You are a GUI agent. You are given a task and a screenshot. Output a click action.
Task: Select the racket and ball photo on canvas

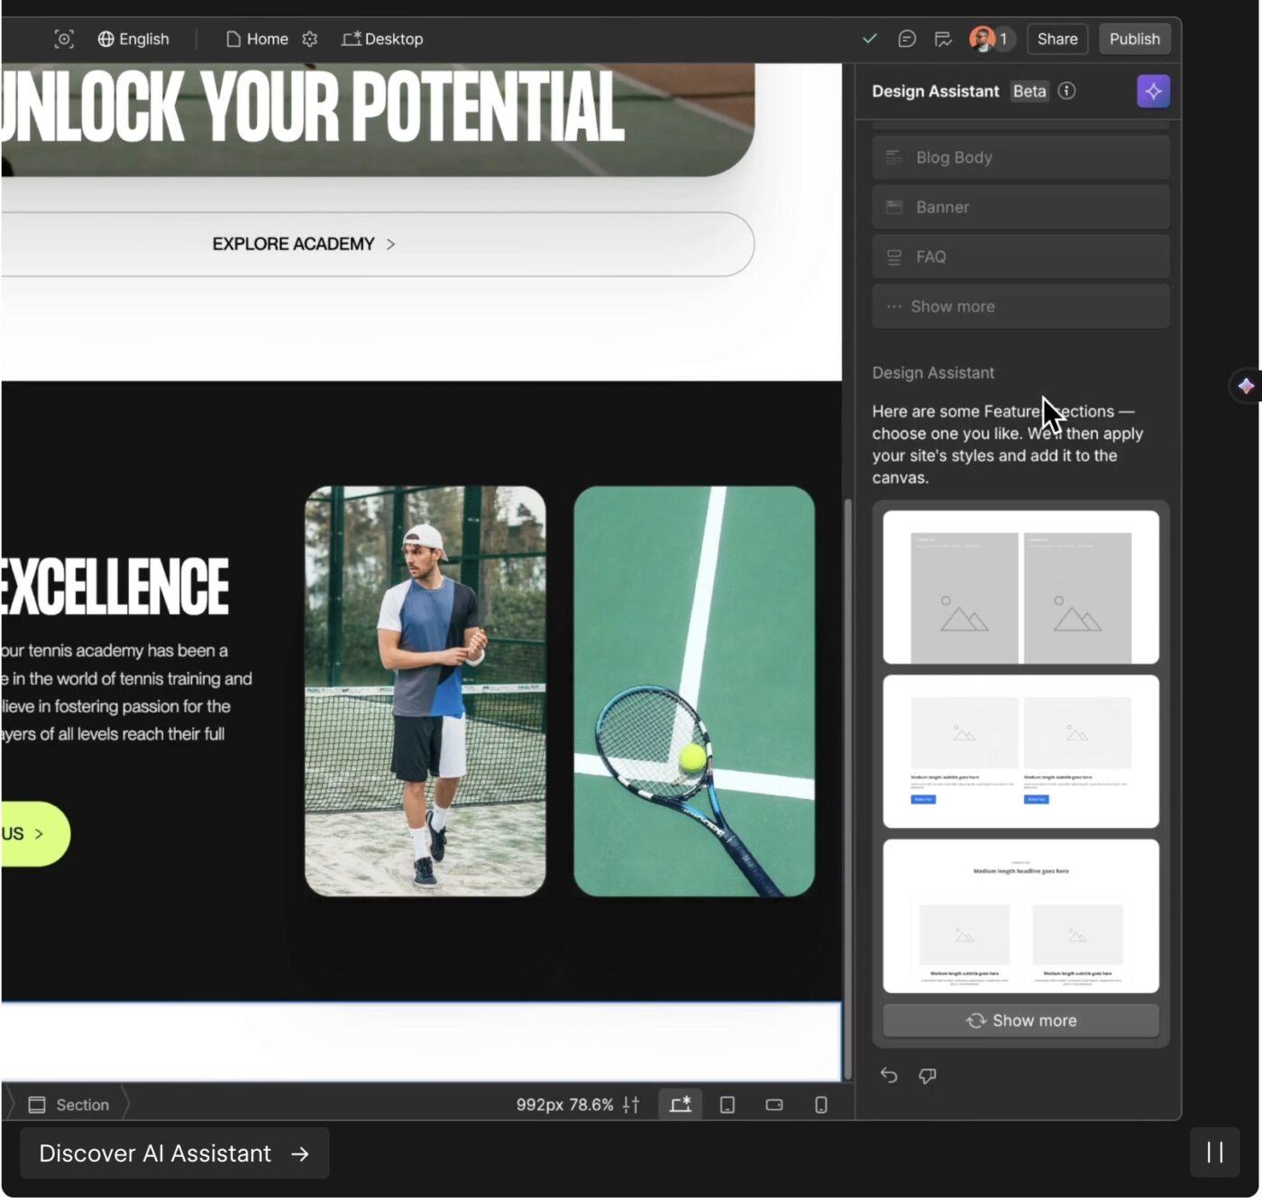(x=694, y=692)
